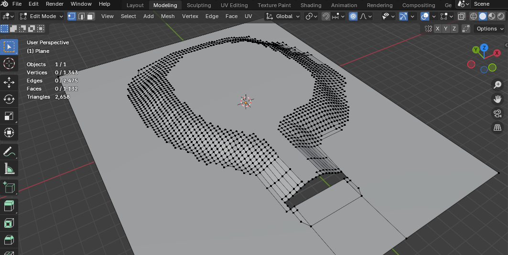Select the Scale tool
The width and height of the screenshot is (508, 255).
coord(9,116)
